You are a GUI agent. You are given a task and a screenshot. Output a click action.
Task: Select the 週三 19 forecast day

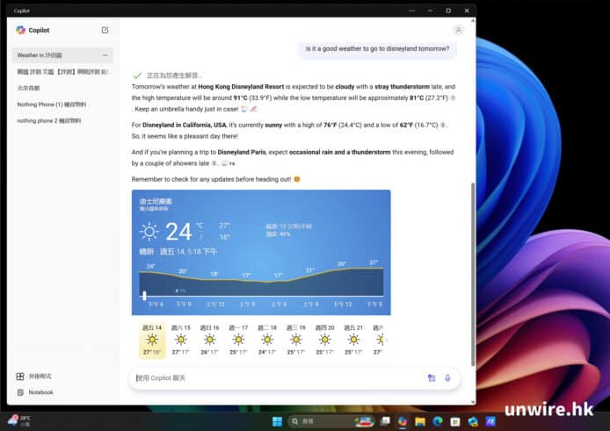(296, 340)
